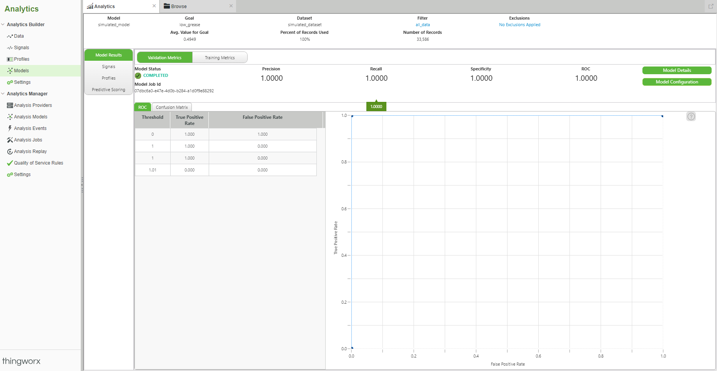Switch to the Training Metrics tab
This screenshot has height=371, width=717.
tap(220, 57)
